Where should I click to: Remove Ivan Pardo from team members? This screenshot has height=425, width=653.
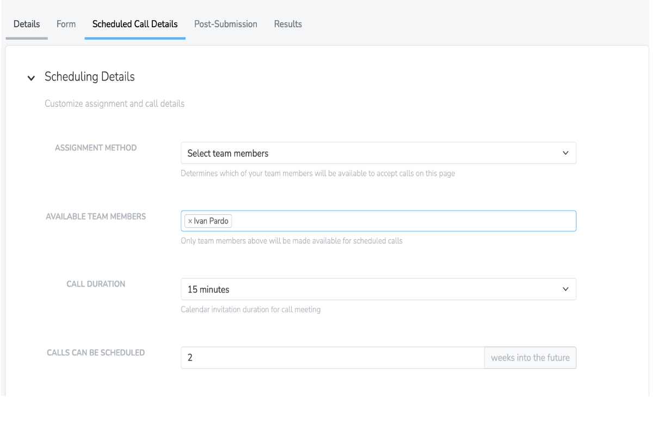(190, 221)
